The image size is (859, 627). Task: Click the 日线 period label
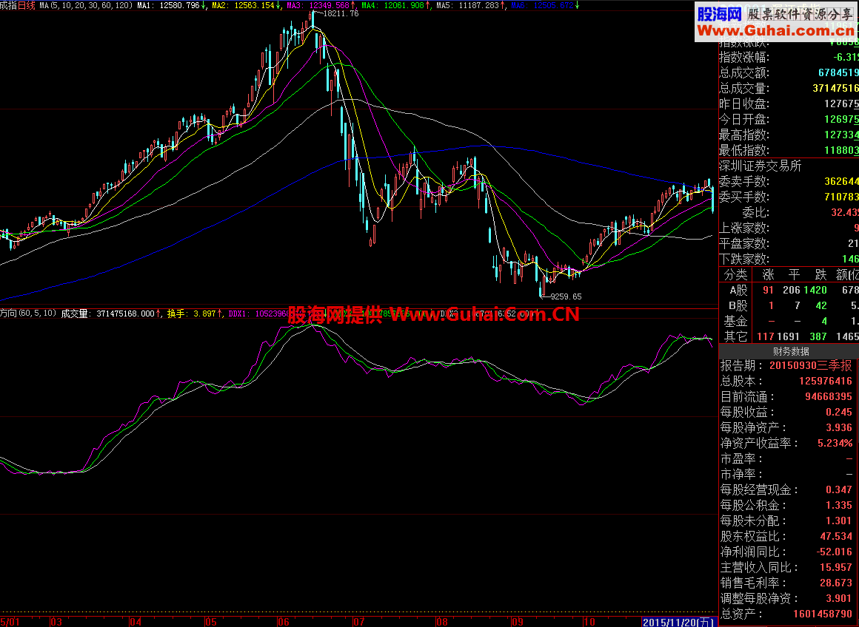point(27,5)
